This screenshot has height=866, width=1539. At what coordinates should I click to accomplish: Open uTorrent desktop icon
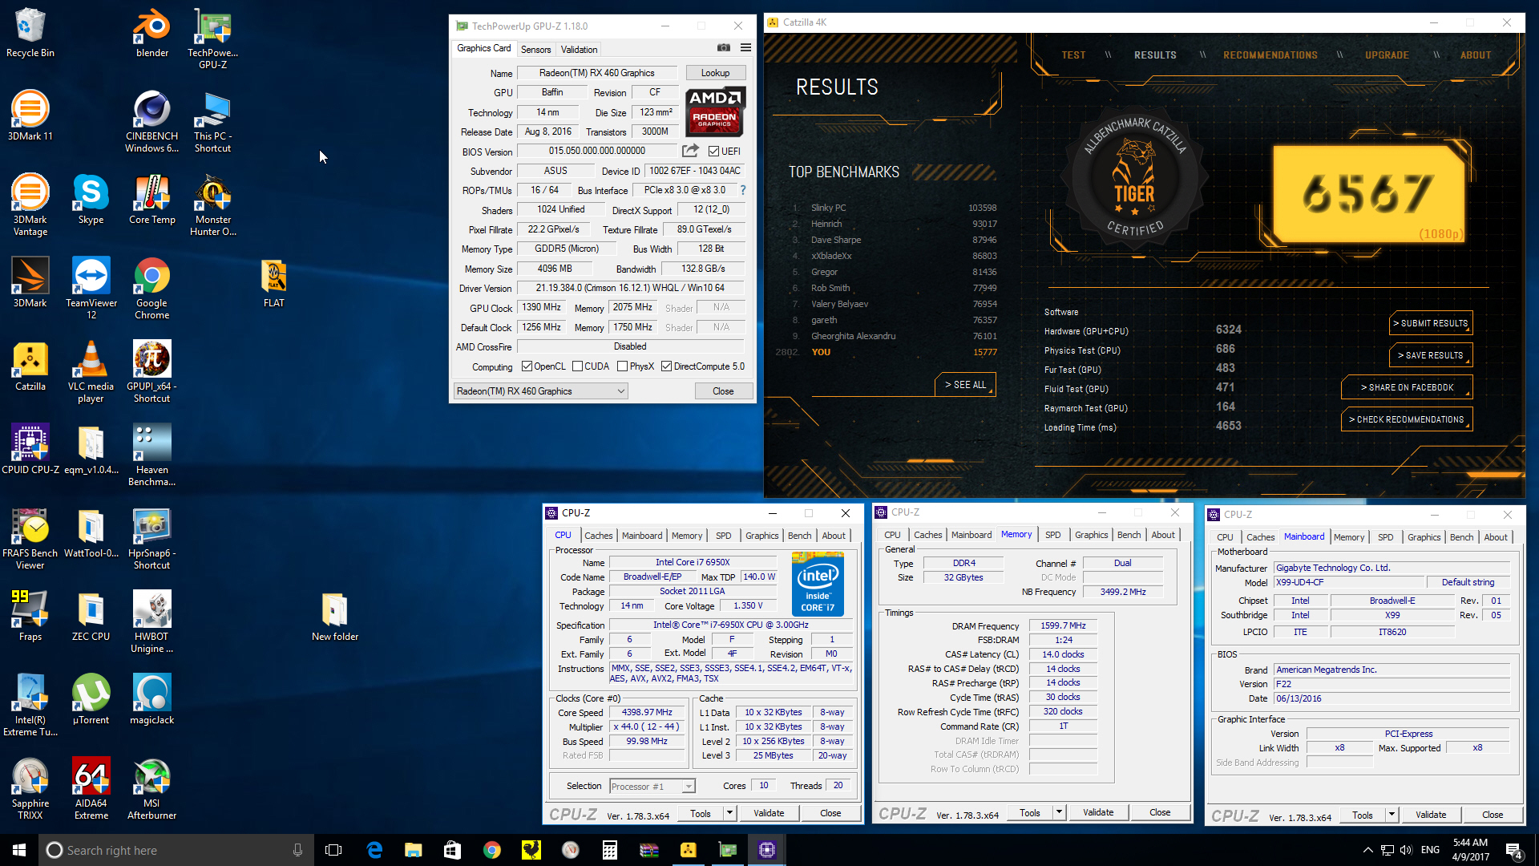91,700
